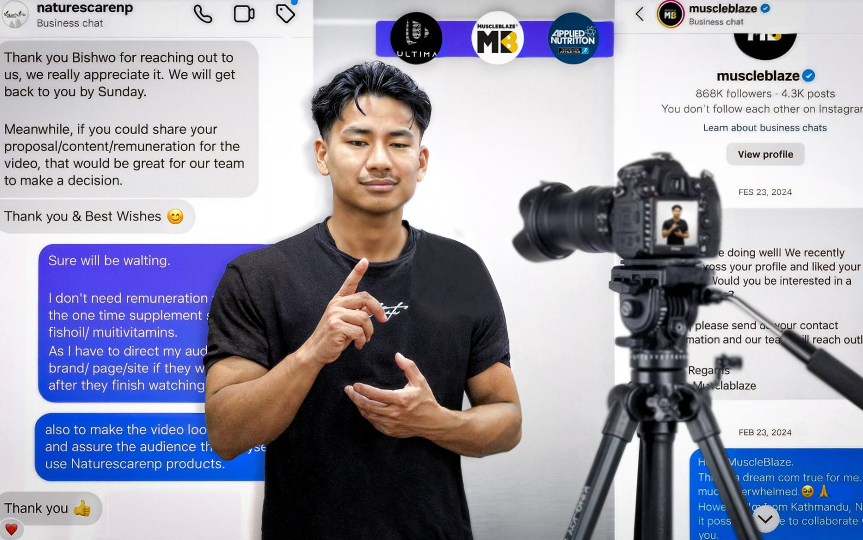Click the blue verified badge beside large muscleblaze name
863x540 pixels.
(x=809, y=76)
